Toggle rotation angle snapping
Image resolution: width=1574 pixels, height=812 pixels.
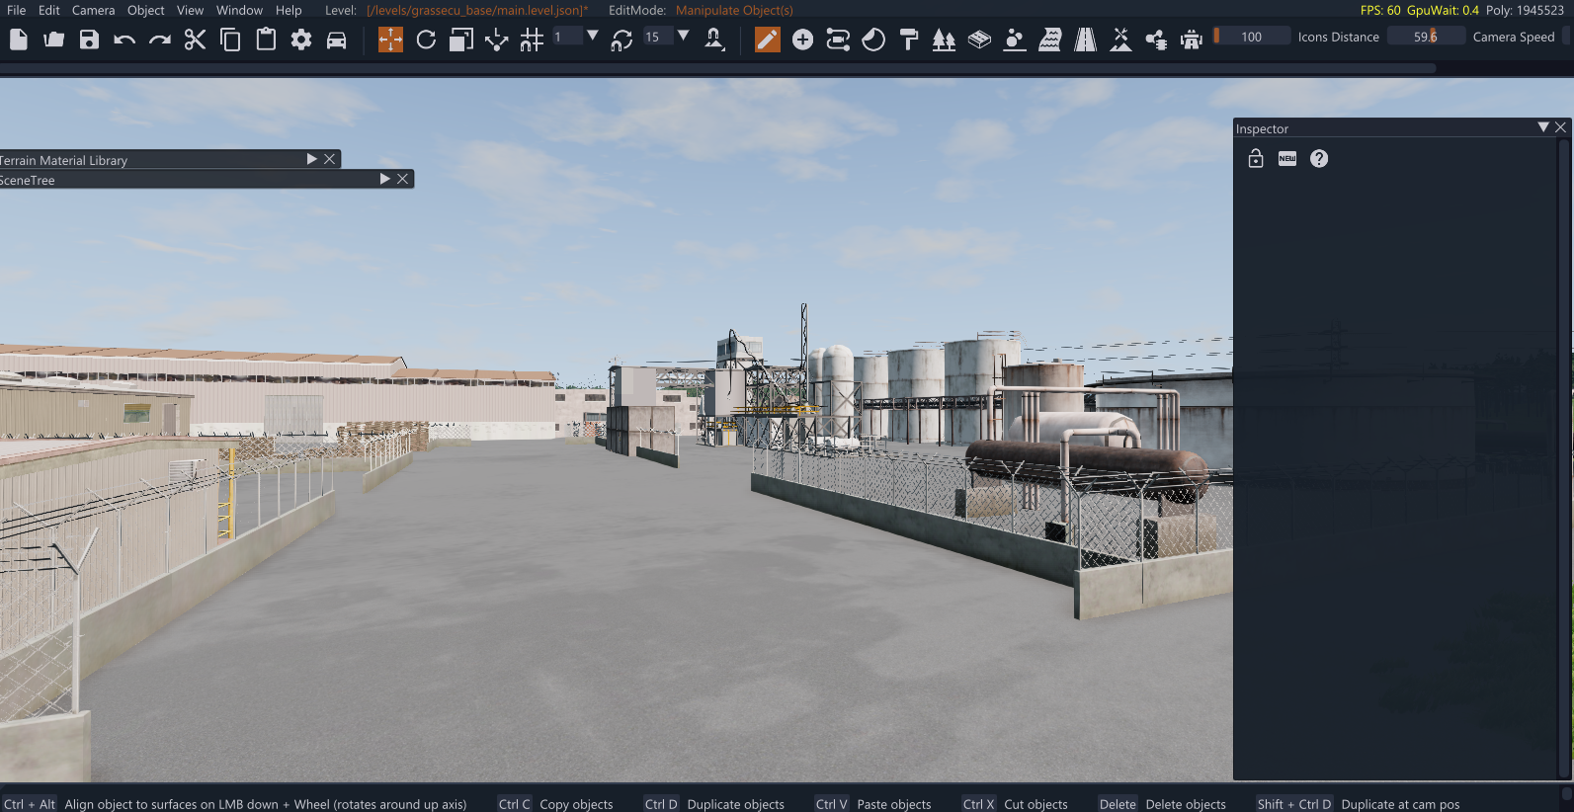point(621,40)
